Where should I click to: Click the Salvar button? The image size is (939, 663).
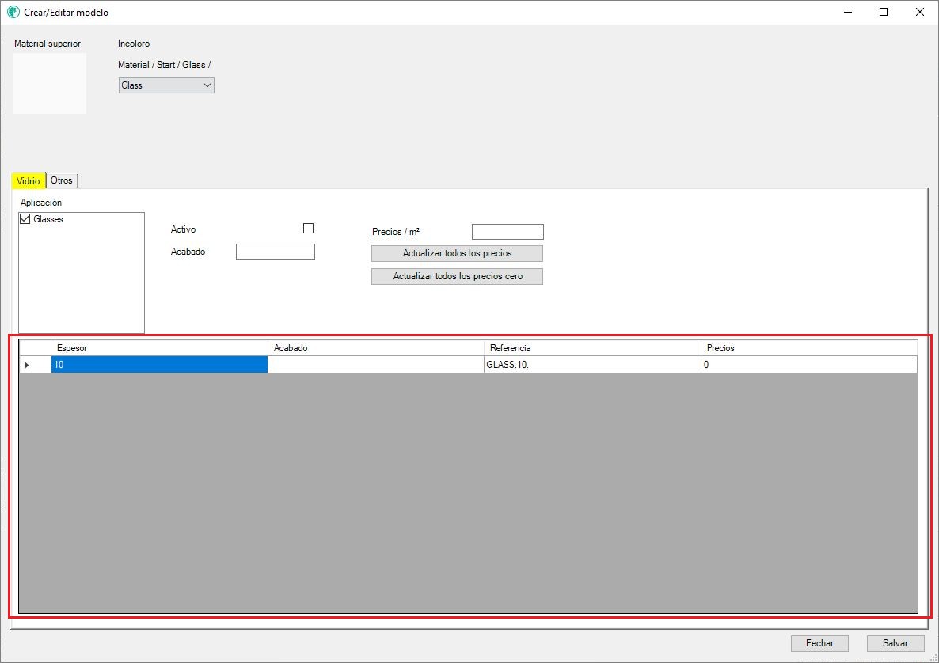click(x=895, y=643)
